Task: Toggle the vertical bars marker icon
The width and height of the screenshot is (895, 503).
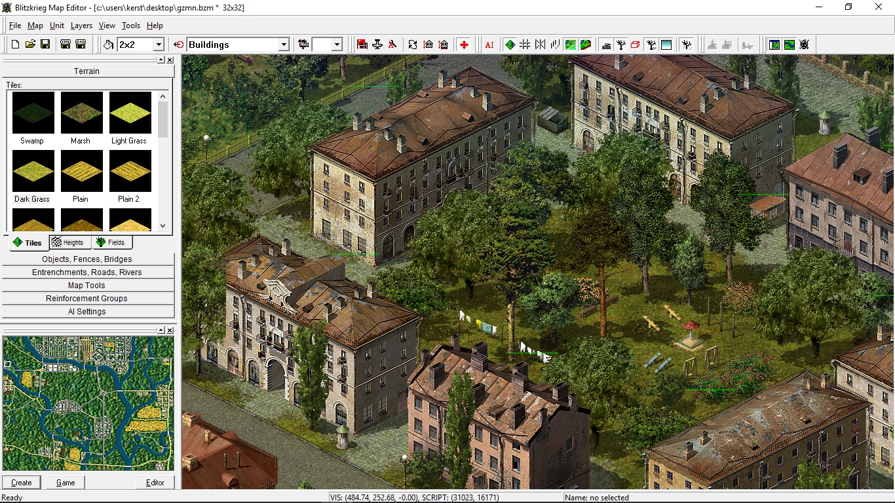Action: [x=555, y=45]
